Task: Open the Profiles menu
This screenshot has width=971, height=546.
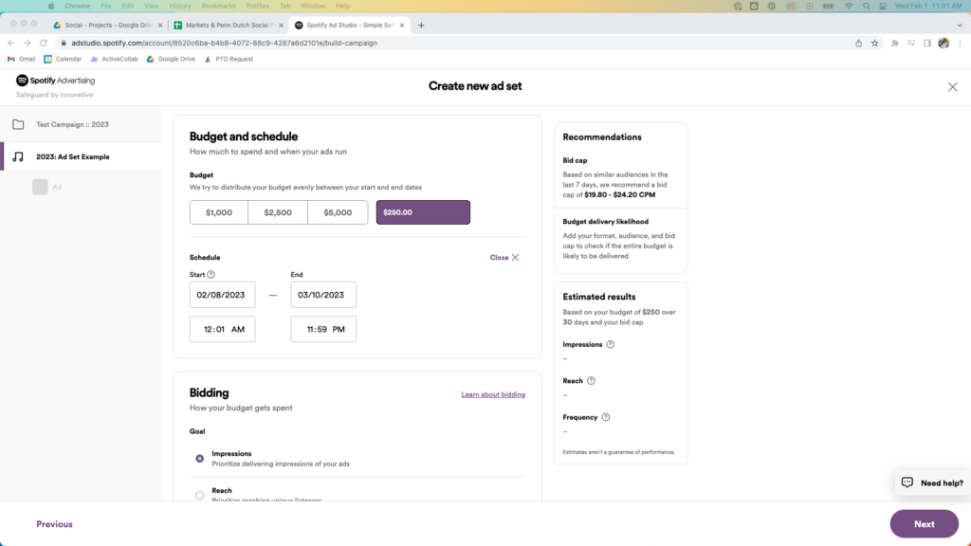Action: (258, 6)
